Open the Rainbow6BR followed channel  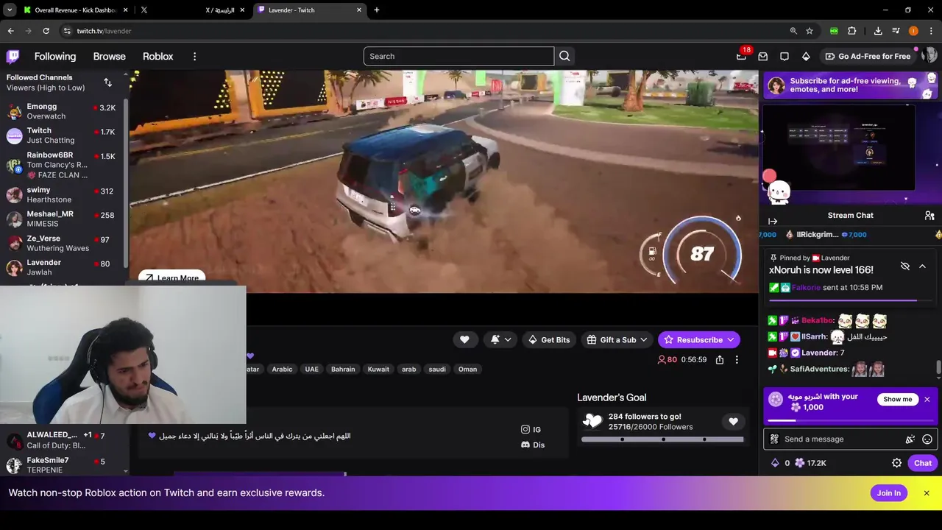click(x=62, y=165)
